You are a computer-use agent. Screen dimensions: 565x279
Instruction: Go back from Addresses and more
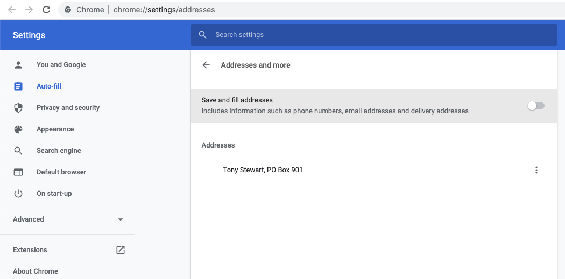tap(206, 65)
